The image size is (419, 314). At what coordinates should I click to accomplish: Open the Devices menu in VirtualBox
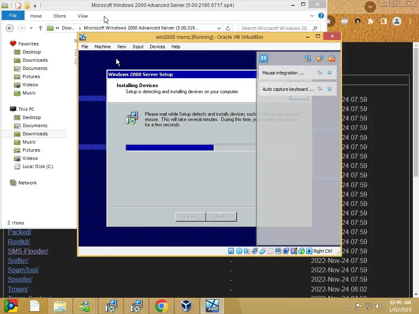[x=158, y=47]
